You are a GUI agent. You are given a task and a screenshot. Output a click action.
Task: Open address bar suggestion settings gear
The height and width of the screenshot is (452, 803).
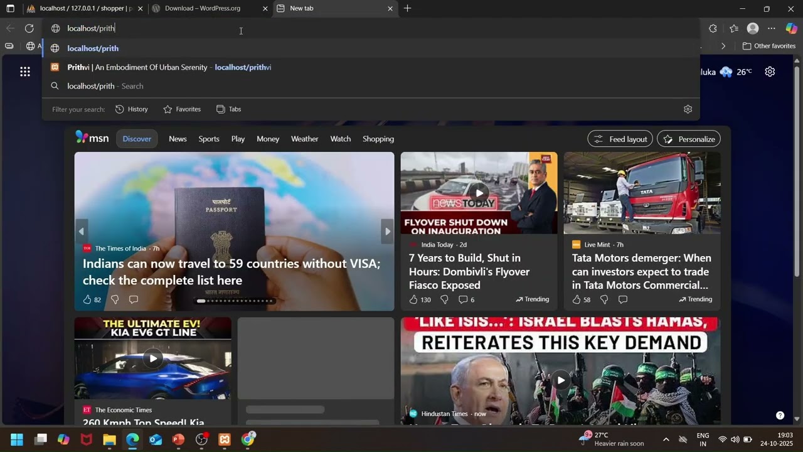tap(688, 109)
